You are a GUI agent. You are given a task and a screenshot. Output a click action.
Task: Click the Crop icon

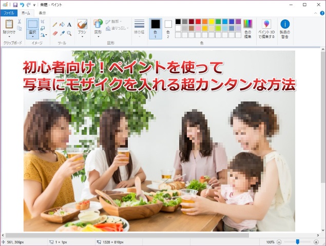point(43,22)
